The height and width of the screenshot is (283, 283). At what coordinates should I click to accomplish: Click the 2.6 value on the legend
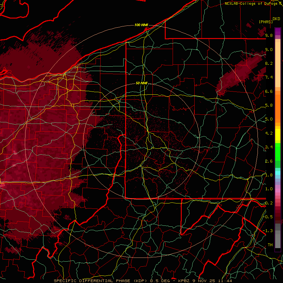pyautogui.click(x=269, y=161)
